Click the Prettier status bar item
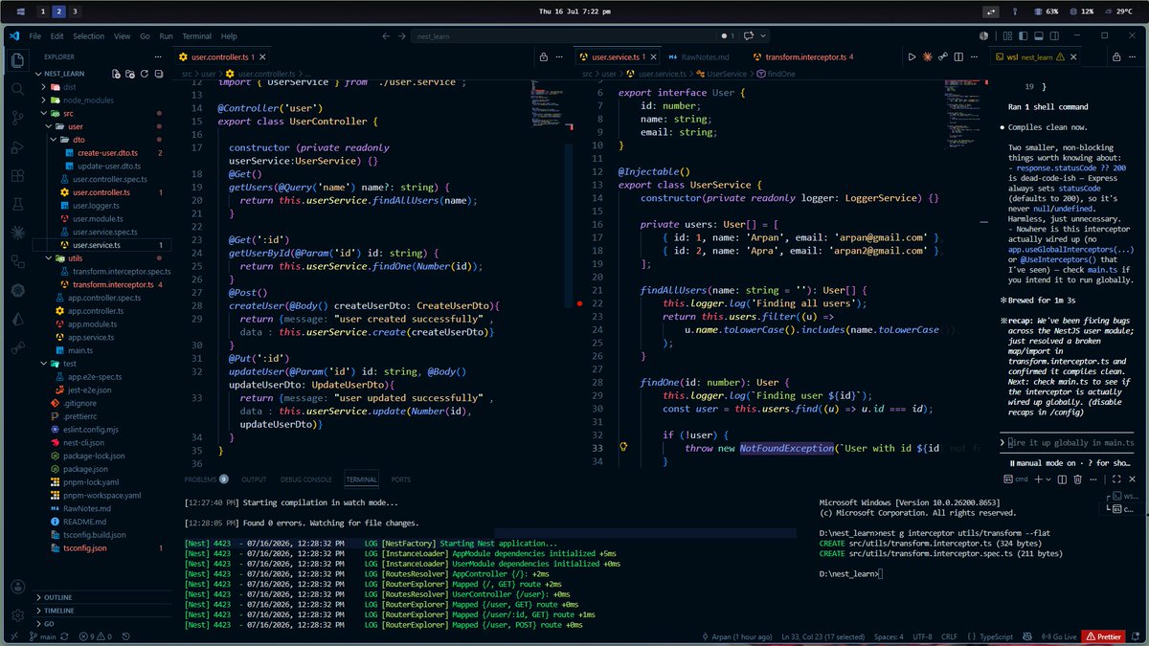 coord(1103,635)
